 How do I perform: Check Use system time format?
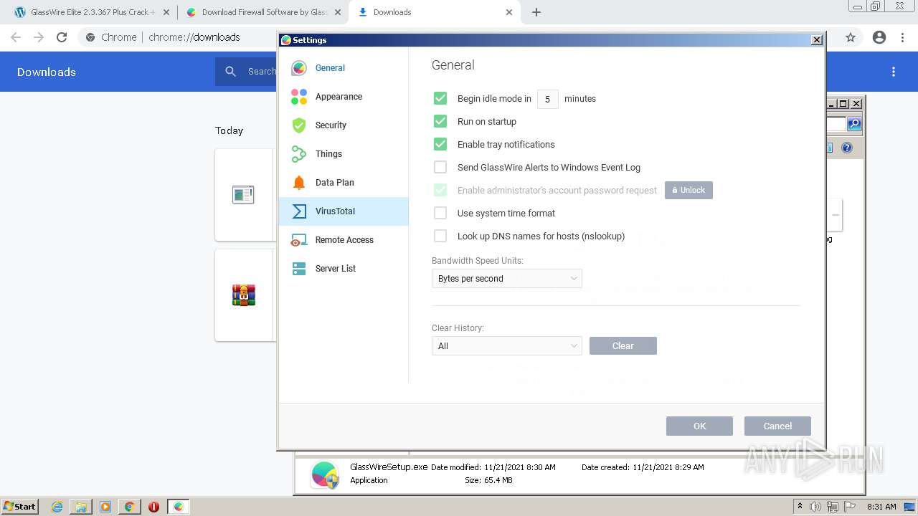coord(440,213)
